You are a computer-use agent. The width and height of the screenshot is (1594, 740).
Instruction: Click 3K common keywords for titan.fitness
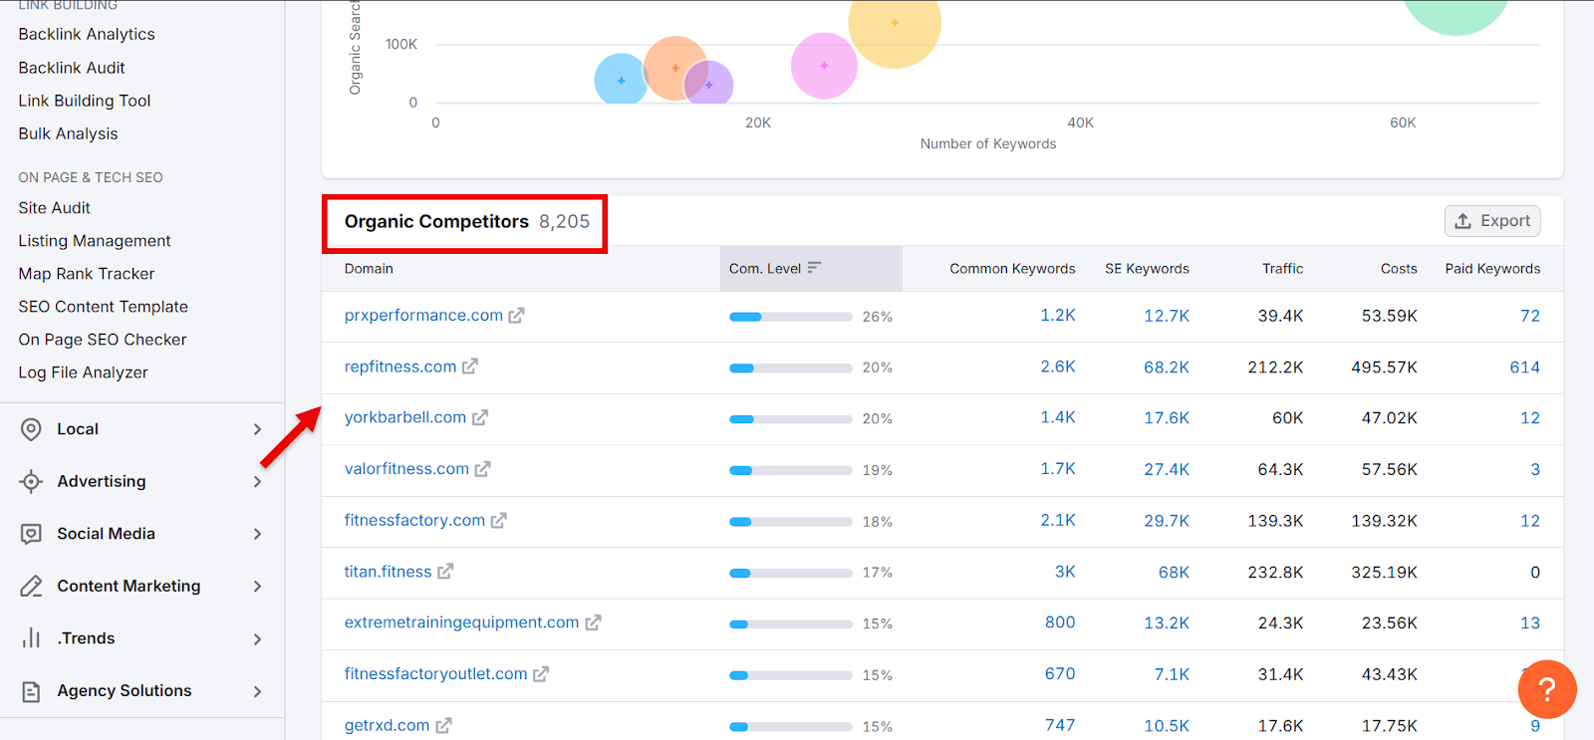point(1065,572)
